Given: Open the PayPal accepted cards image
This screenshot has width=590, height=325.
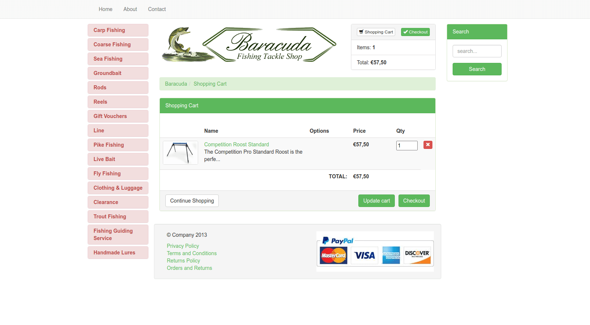Looking at the screenshot, I should pyautogui.click(x=375, y=251).
